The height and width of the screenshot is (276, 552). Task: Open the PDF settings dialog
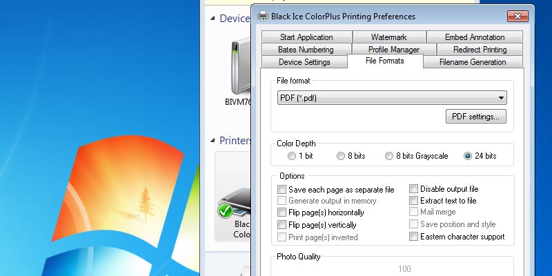pos(476,117)
